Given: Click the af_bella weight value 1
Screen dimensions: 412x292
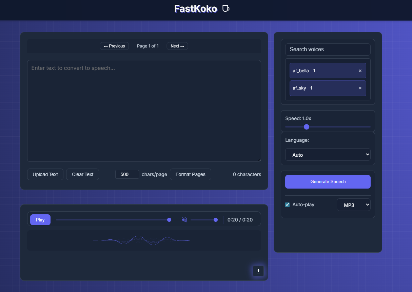Looking at the screenshot, I should coord(314,71).
